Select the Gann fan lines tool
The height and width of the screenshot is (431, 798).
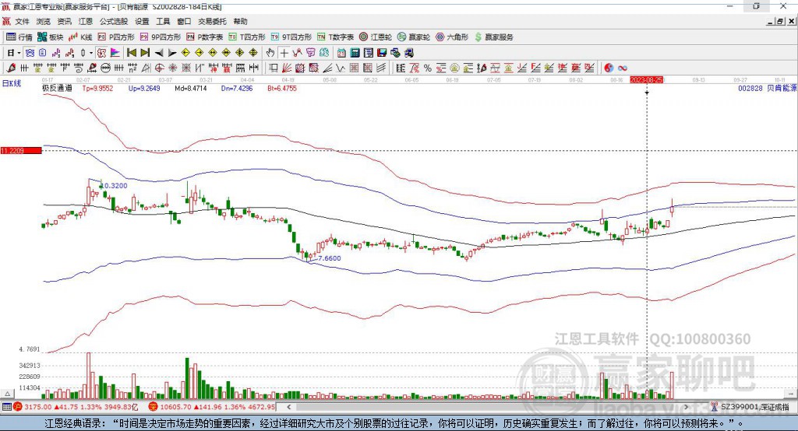point(287,68)
